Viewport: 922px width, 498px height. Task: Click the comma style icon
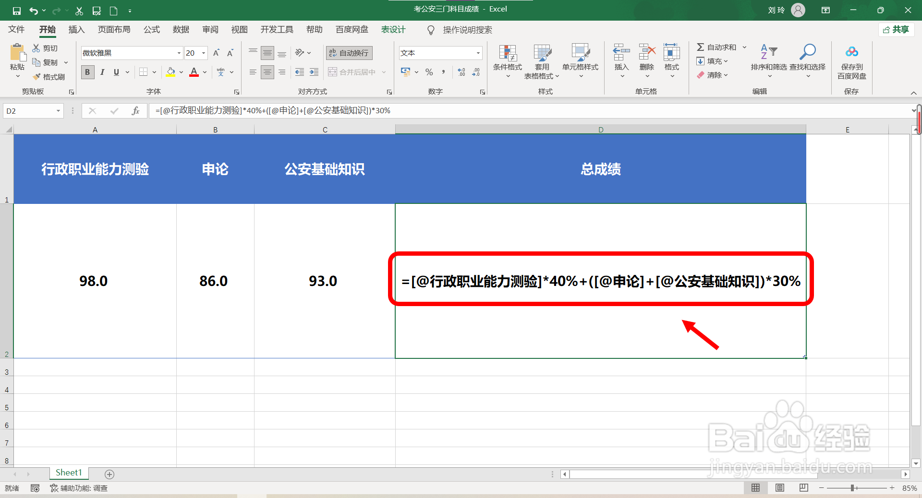[443, 72]
